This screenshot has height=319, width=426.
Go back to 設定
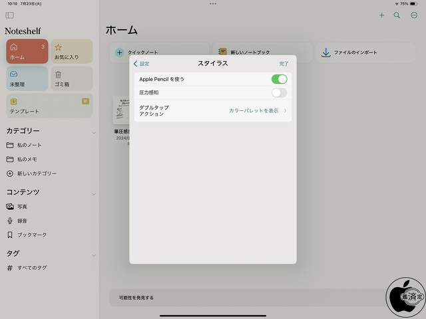(142, 64)
